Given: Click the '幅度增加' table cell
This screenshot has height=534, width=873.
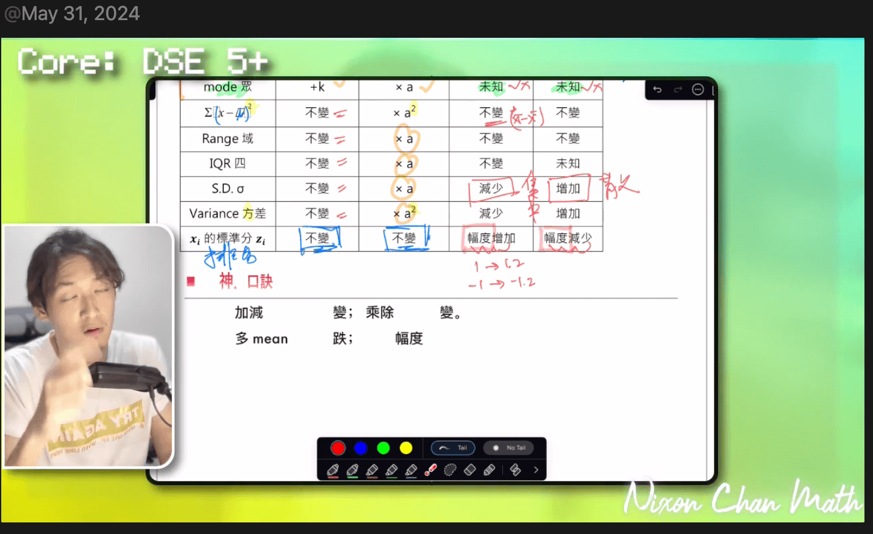Looking at the screenshot, I should tap(491, 238).
